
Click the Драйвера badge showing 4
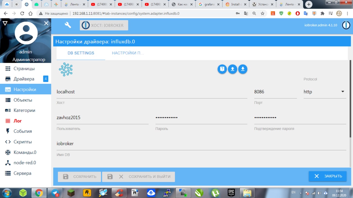coord(46,79)
